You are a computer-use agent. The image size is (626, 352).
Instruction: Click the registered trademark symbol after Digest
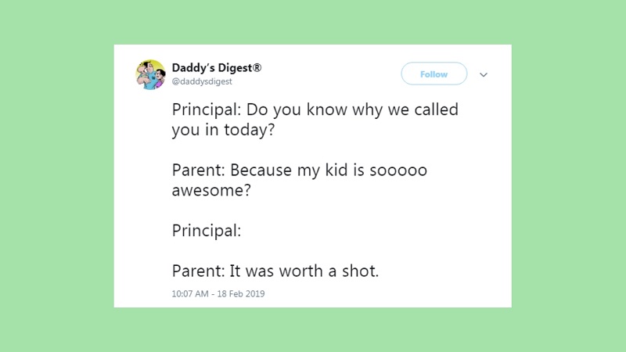click(257, 67)
